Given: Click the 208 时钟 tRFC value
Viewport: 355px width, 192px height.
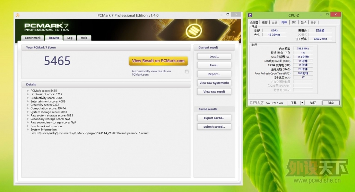Looking at the screenshot, I should 303,73.
